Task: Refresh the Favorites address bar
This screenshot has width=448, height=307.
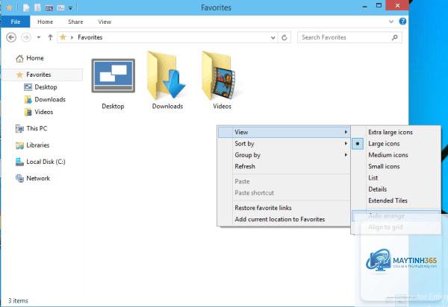Action: coord(284,37)
